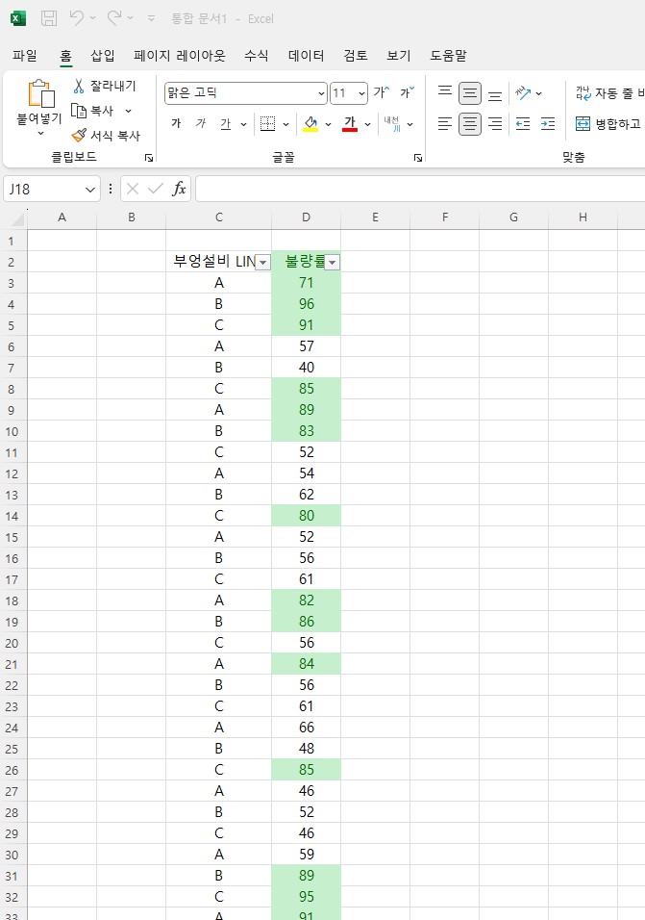Image resolution: width=645 pixels, height=920 pixels.
Task: Toggle italic 가 formatting
Action: click(x=200, y=123)
